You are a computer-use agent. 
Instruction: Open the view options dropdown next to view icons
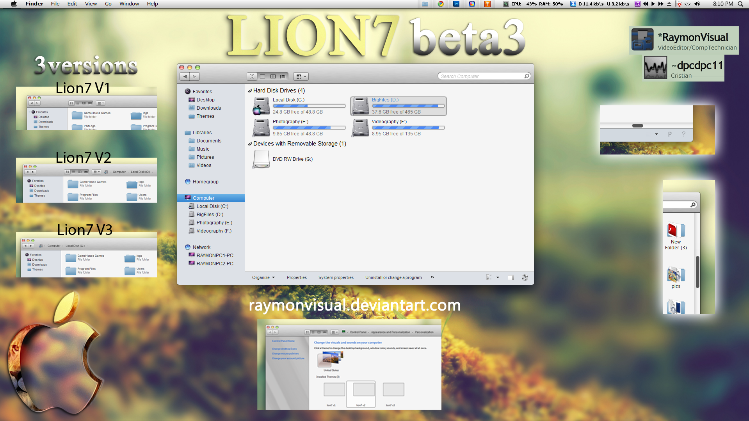point(301,76)
